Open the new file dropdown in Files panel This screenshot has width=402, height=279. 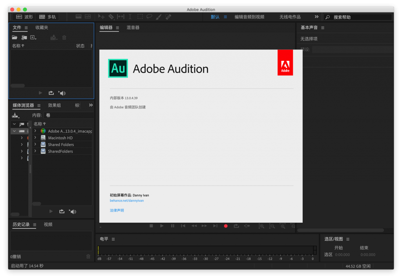pyautogui.click(x=33, y=38)
